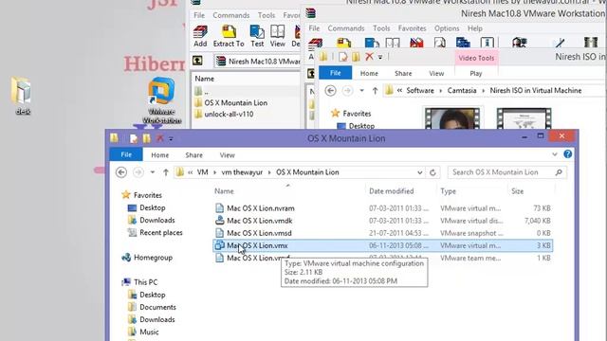Click the VirusScan icon in front WinRAR toolbar
This screenshot has height=341, width=607.
coord(519,43)
